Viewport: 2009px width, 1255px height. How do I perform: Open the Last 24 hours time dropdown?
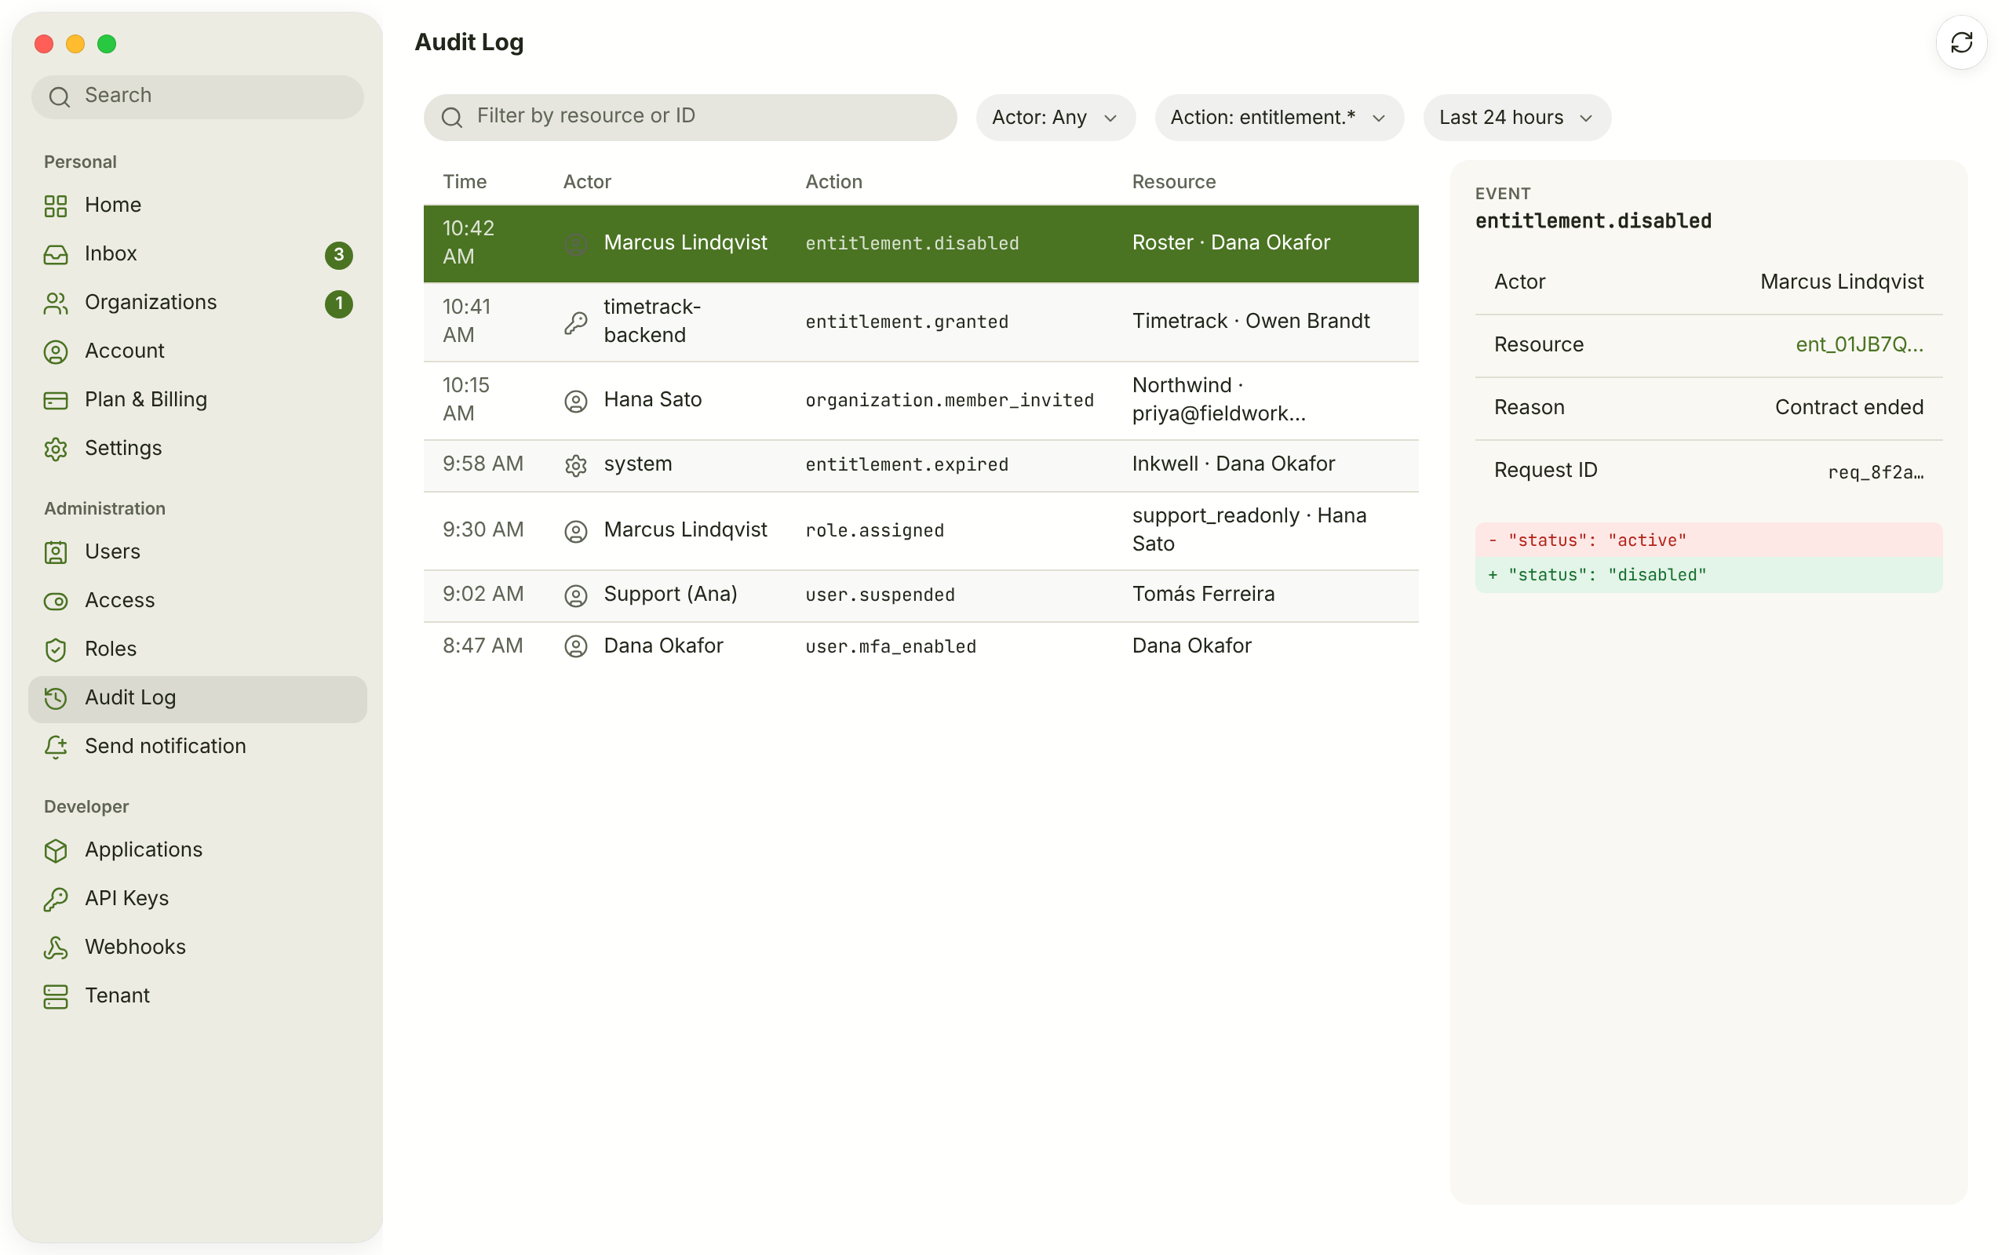tap(1516, 118)
